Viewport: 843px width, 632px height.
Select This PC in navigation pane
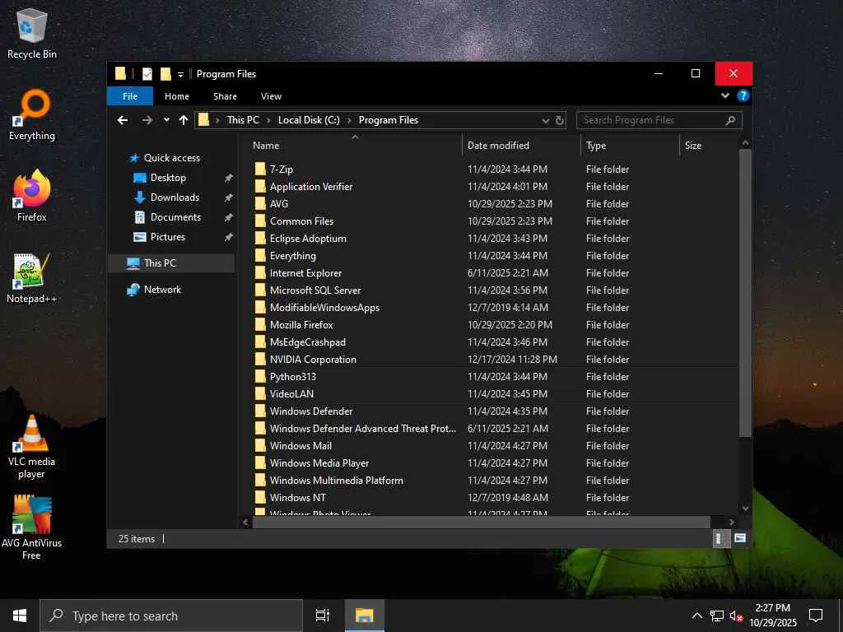pos(171,263)
